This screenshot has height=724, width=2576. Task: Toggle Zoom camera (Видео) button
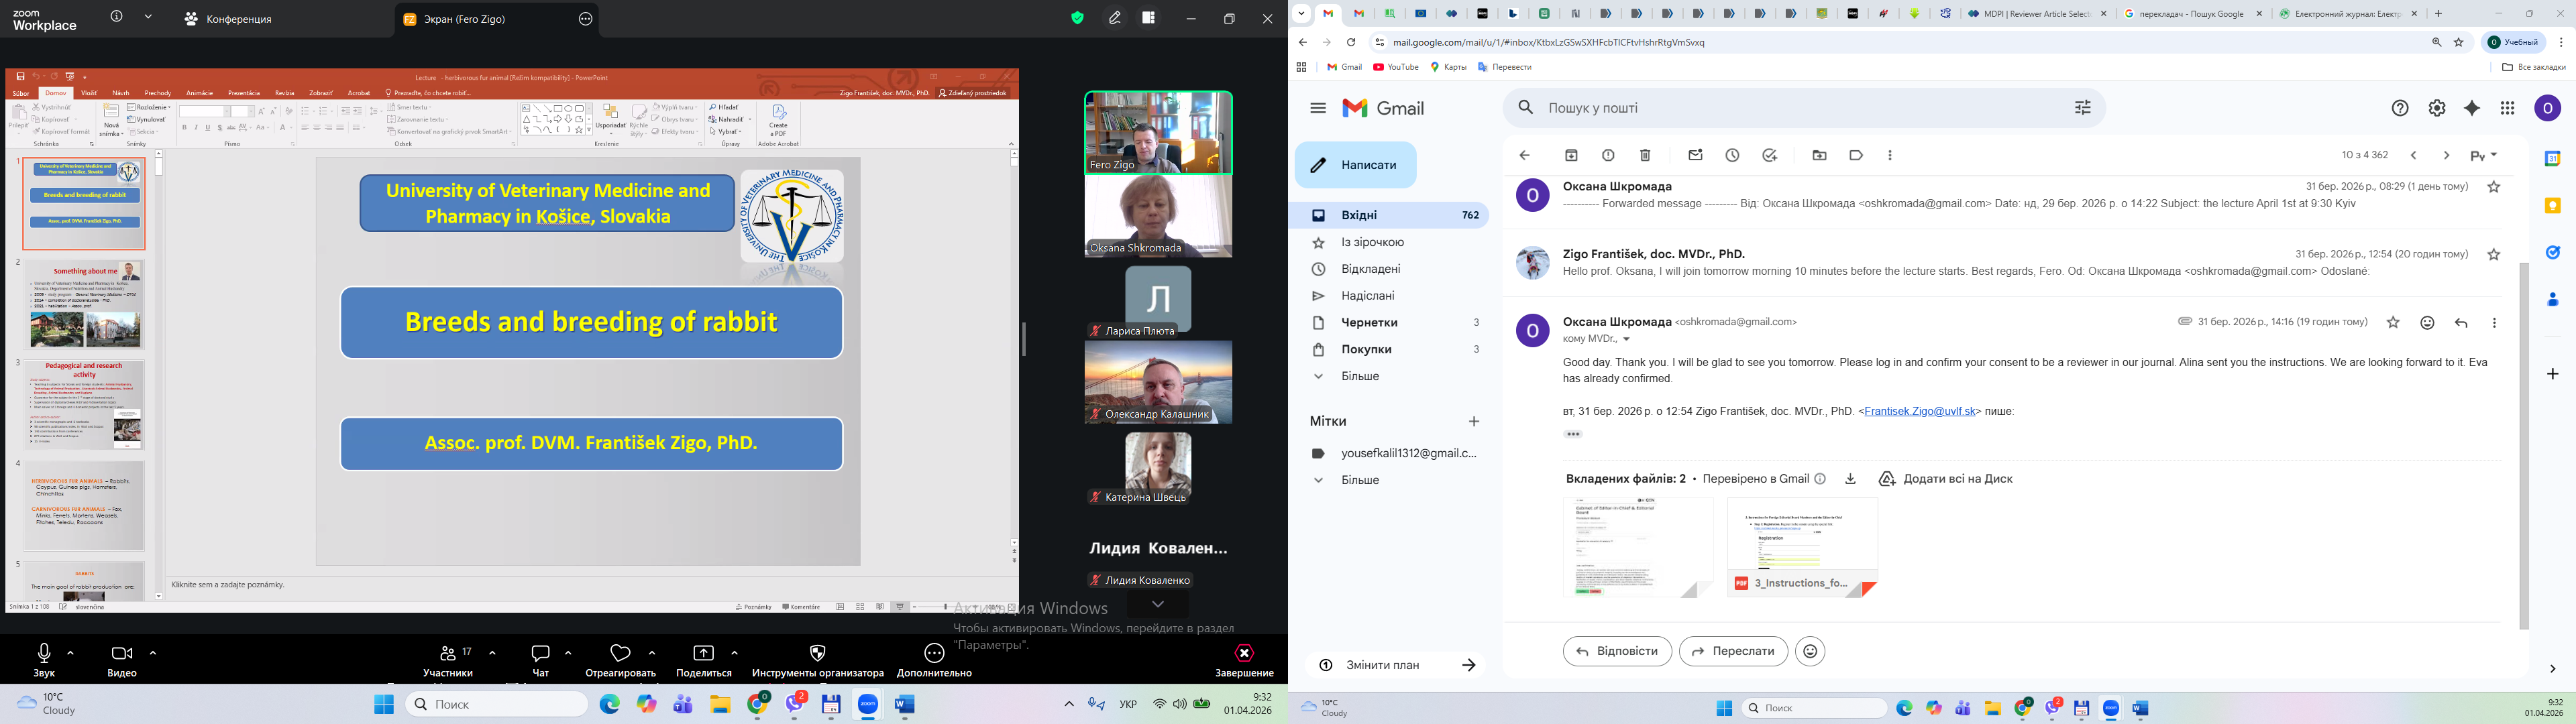pyautogui.click(x=121, y=654)
